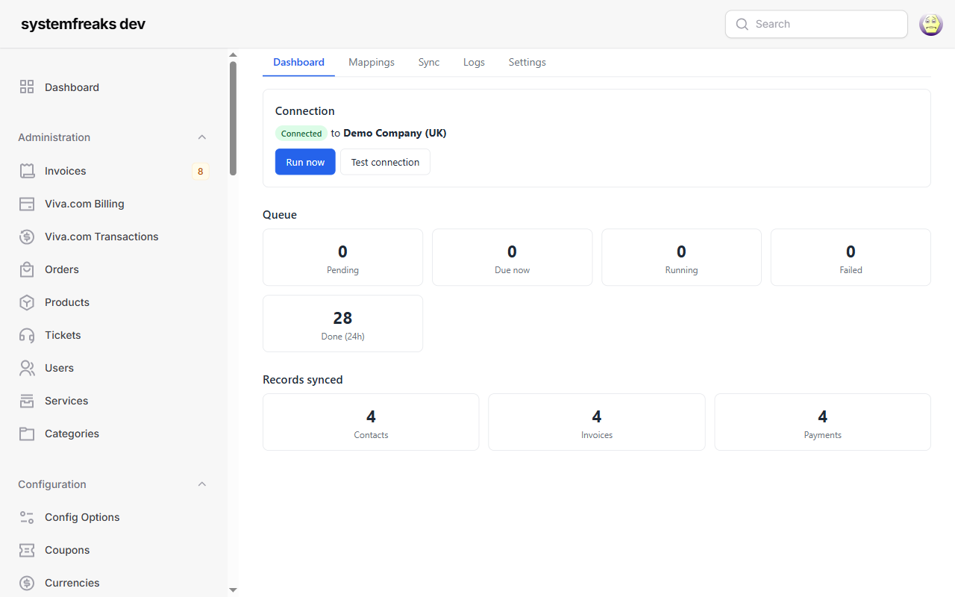
Task: Click the Dashboard grid icon in sidebar
Action: [27, 87]
